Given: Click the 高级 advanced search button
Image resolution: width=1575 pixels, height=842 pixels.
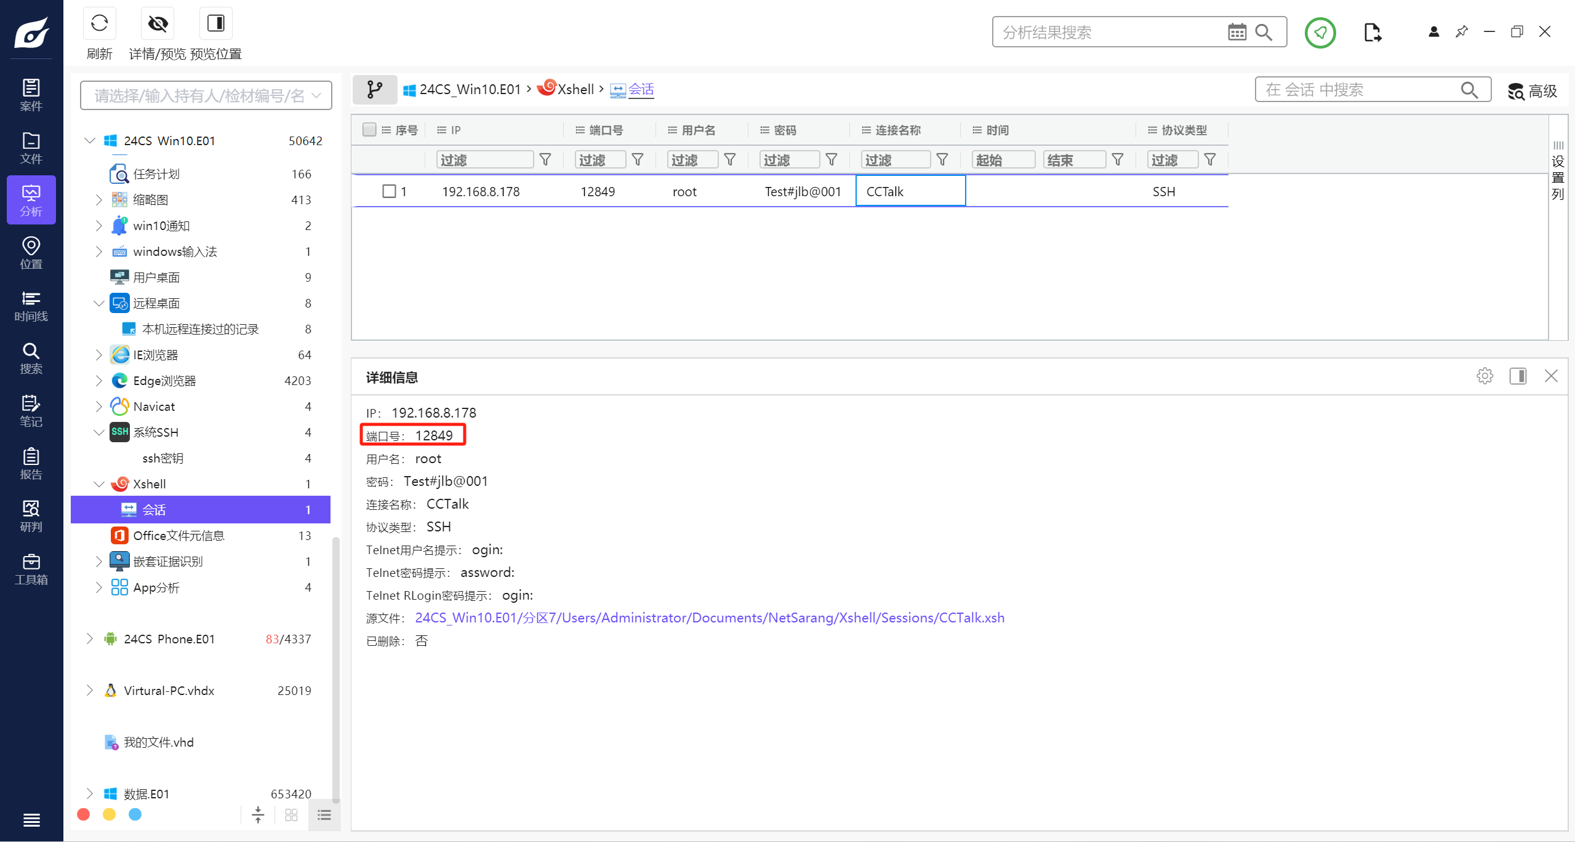Looking at the screenshot, I should coord(1532,91).
